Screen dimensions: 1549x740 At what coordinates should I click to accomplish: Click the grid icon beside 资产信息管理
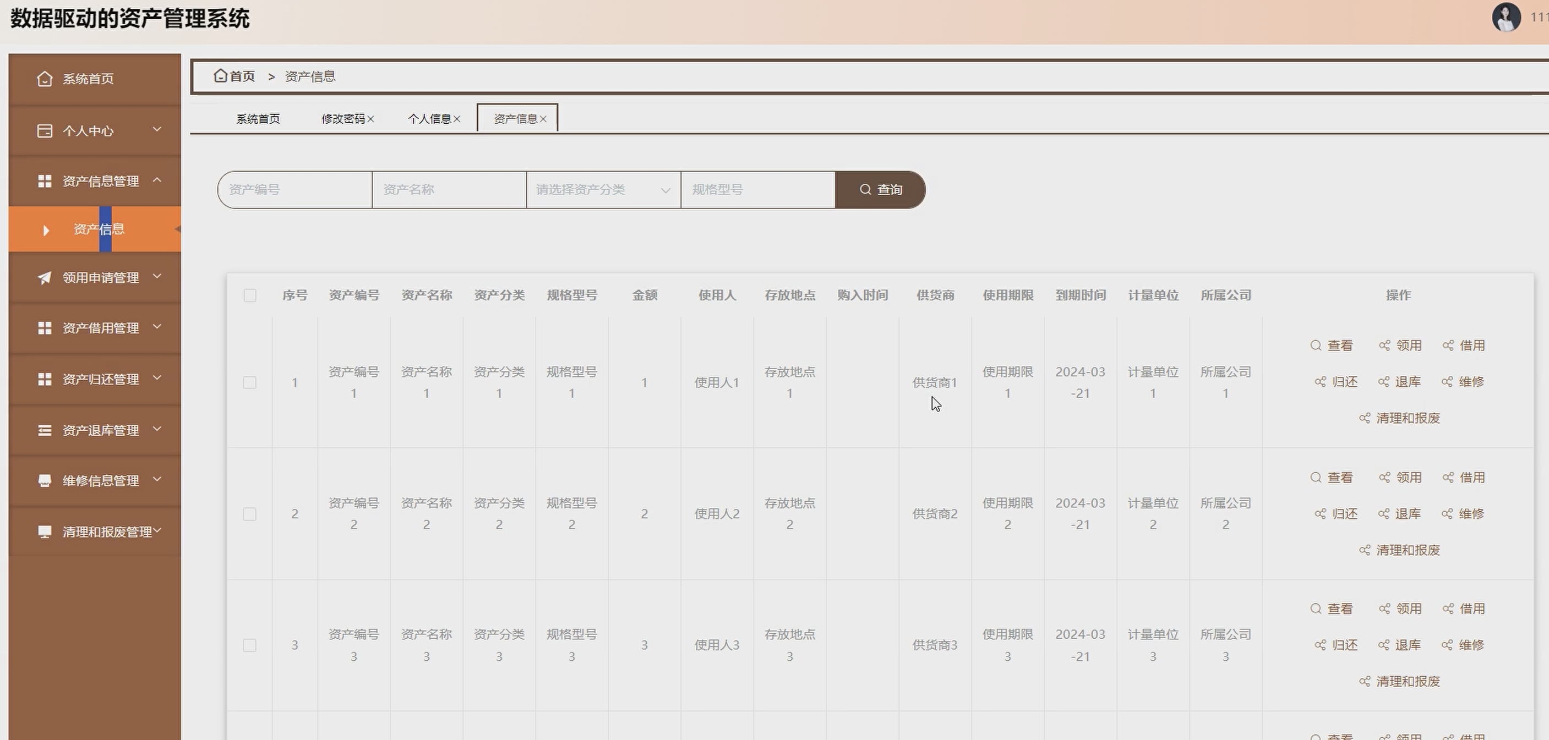(45, 181)
